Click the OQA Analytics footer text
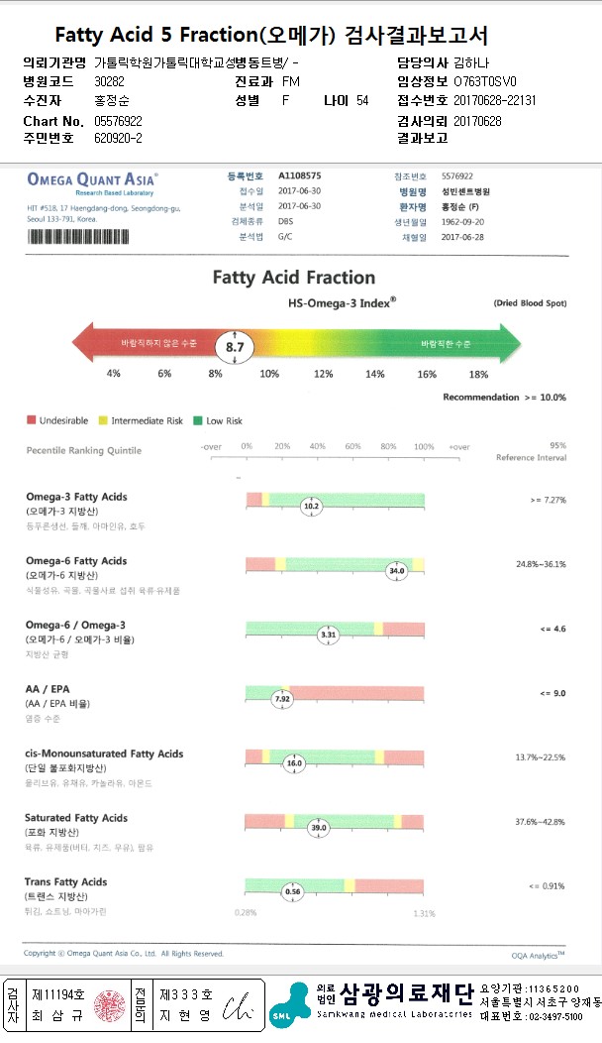This screenshot has height=1043, width=602. coord(538,954)
